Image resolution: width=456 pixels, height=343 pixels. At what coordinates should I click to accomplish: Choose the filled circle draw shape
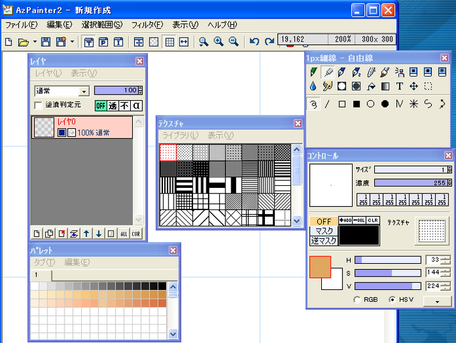385,103
